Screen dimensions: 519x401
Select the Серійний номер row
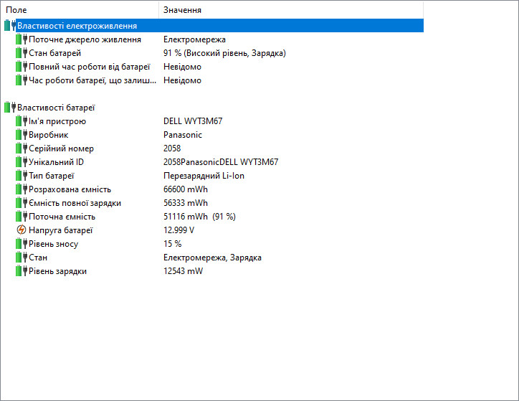click(61, 148)
